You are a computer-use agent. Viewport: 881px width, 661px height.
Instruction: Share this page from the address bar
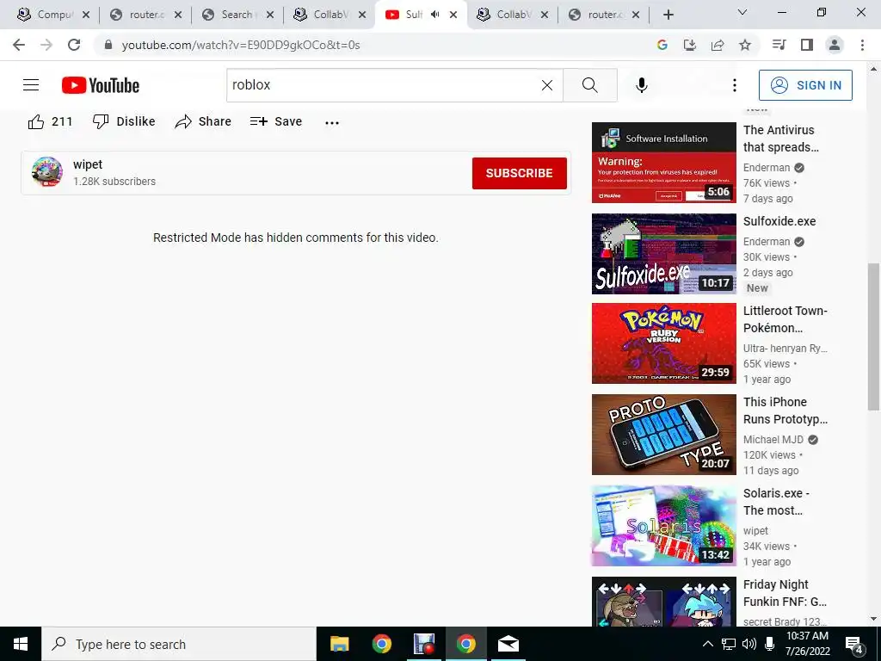coord(718,45)
